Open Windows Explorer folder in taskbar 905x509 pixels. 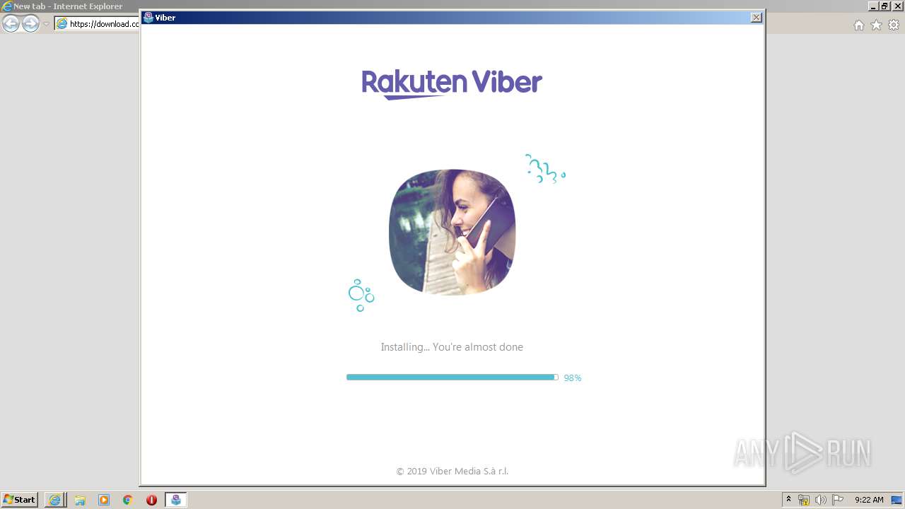click(80, 500)
